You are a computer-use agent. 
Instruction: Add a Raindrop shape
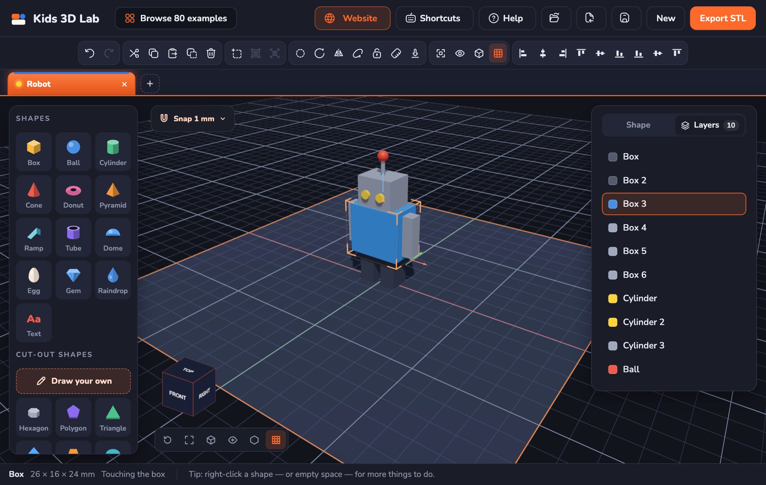113,280
